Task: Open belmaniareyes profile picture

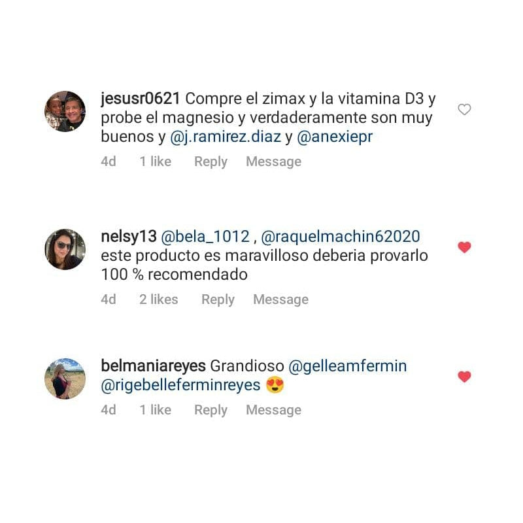Action: pos(65,379)
